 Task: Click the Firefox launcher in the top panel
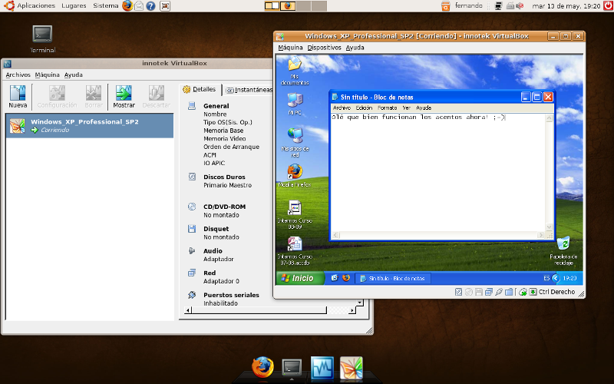pos(127,5)
